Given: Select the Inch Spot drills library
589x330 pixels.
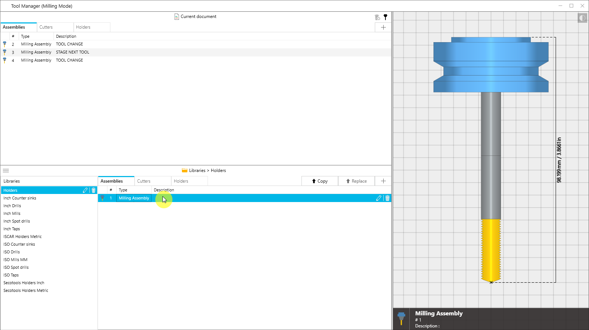Looking at the screenshot, I should click(17, 221).
